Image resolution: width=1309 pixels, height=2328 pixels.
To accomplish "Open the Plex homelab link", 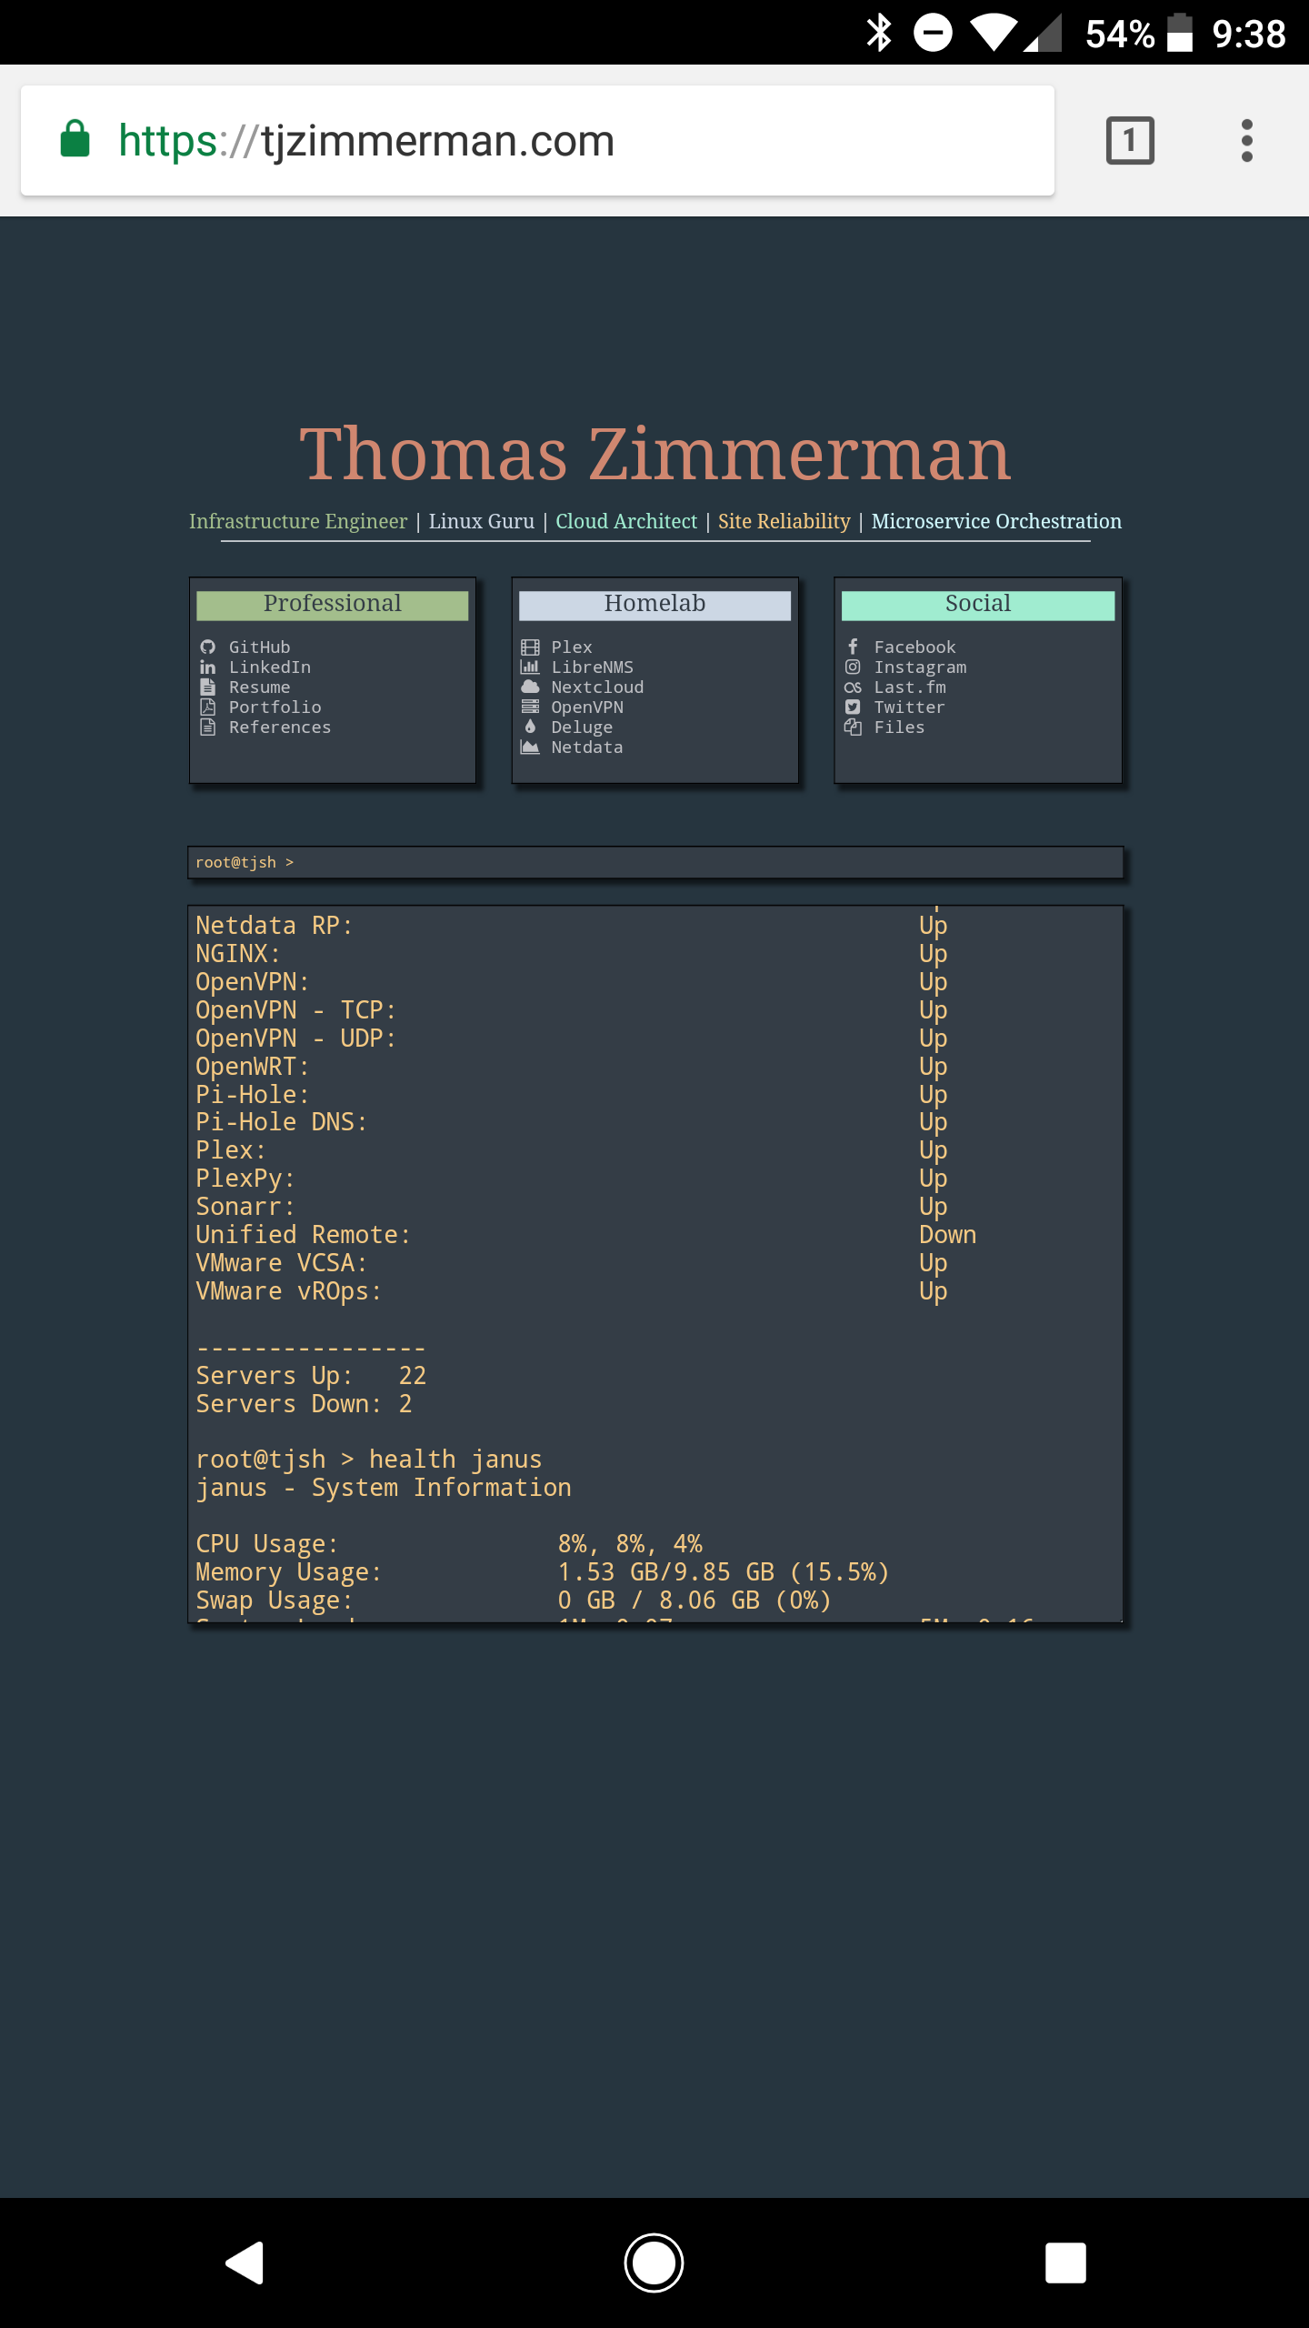I will click(572, 647).
